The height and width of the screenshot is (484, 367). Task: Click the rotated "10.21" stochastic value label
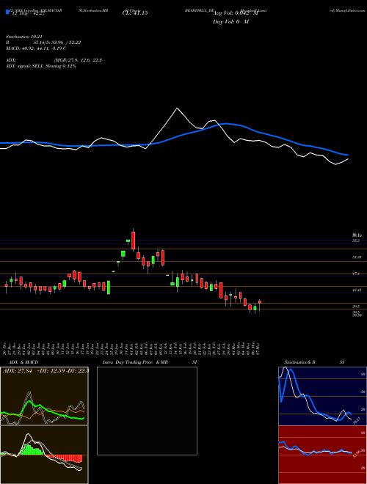(356, 421)
